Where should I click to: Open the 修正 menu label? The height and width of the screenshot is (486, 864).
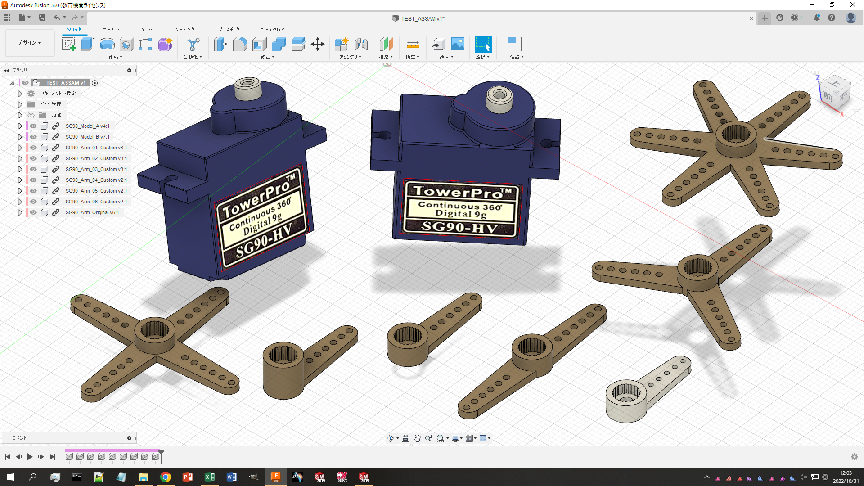click(268, 57)
